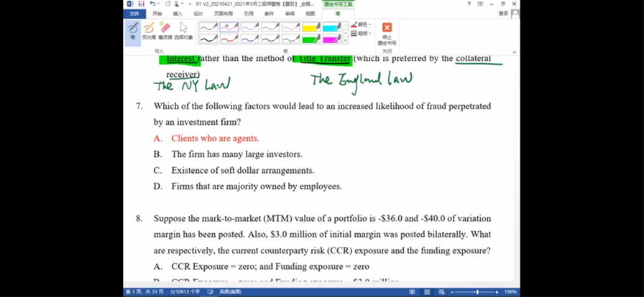Select the Highlighter (荧光笔) tool
Viewport: 644px width, 297px height.
[x=149, y=31]
